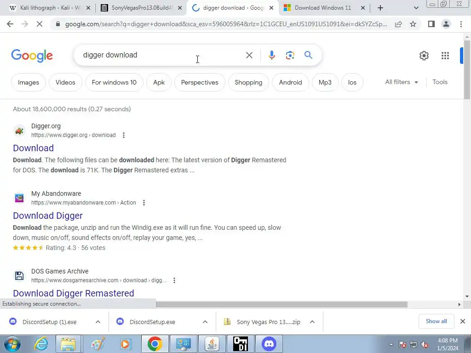Open the Google apps grid
471x353 pixels.
[x=445, y=56]
